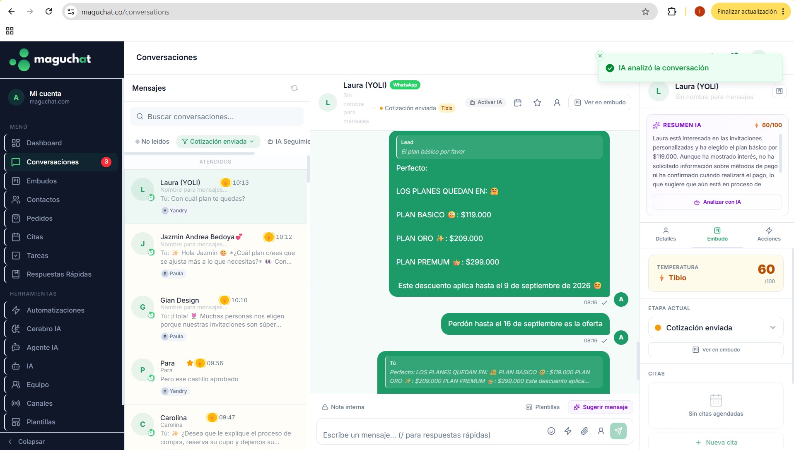Image resolution: width=794 pixels, height=450 pixels.
Task: Toggle Activar IA for this conversation
Action: 485,102
